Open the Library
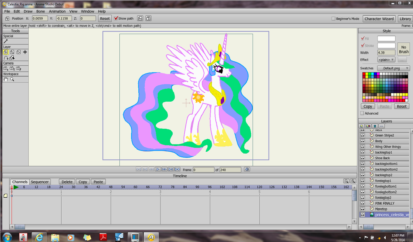Image resolution: width=413 pixels, height=242 pixels. pos(405,19)
